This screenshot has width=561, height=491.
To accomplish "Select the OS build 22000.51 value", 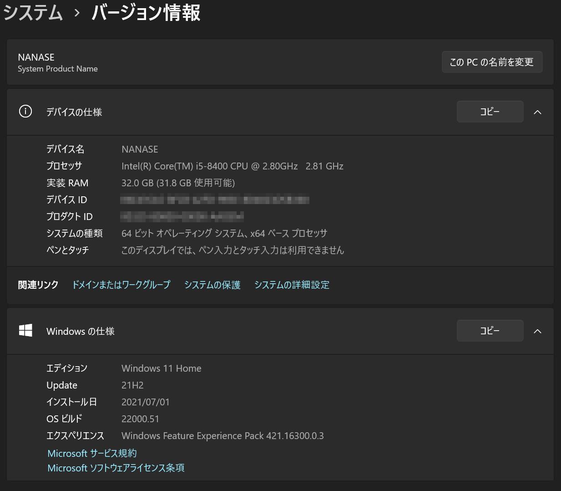I will 141,419.
